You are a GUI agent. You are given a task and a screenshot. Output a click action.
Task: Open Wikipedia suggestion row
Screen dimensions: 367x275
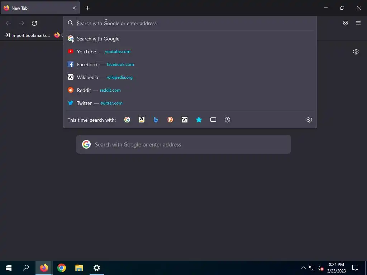190,77
